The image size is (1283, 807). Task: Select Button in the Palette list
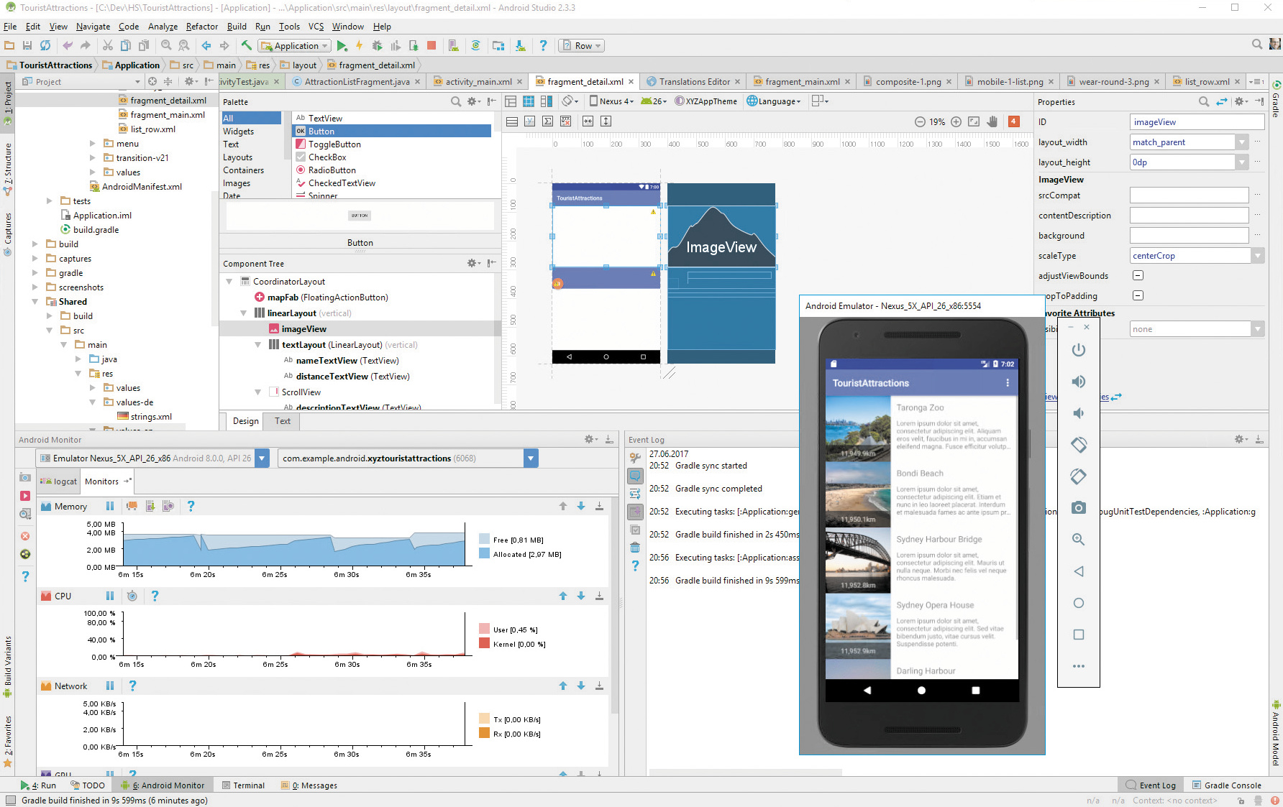click(392, 131)
